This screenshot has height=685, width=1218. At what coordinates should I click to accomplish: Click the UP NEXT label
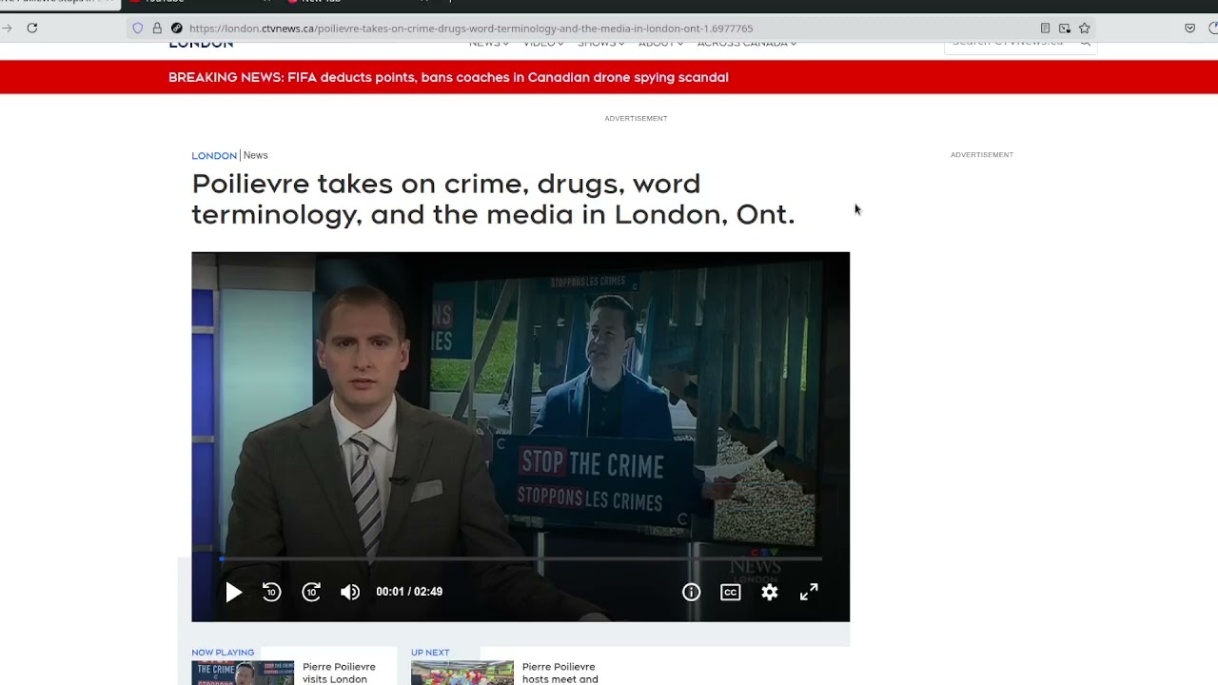pyautogui.click(x=430, y=653)
